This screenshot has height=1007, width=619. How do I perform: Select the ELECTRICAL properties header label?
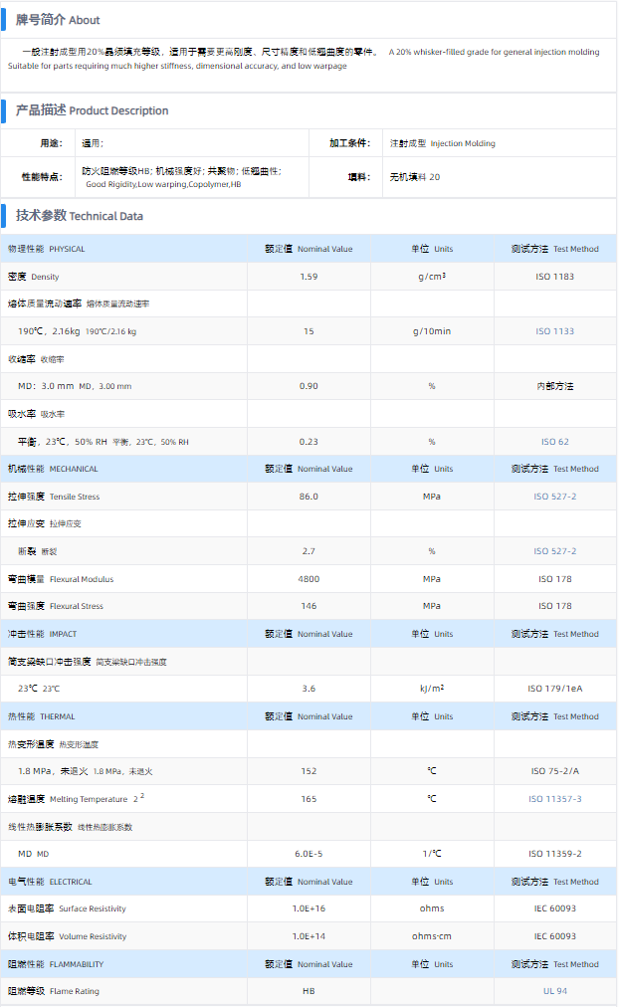50,882
